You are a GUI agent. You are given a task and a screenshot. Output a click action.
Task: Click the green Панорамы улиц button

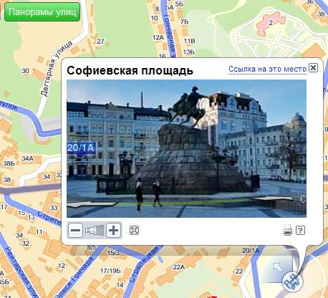(x=42, y=11)
